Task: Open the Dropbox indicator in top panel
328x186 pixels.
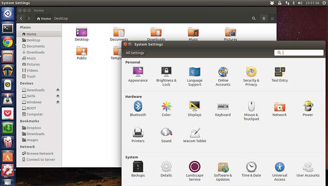Action: 272,3
